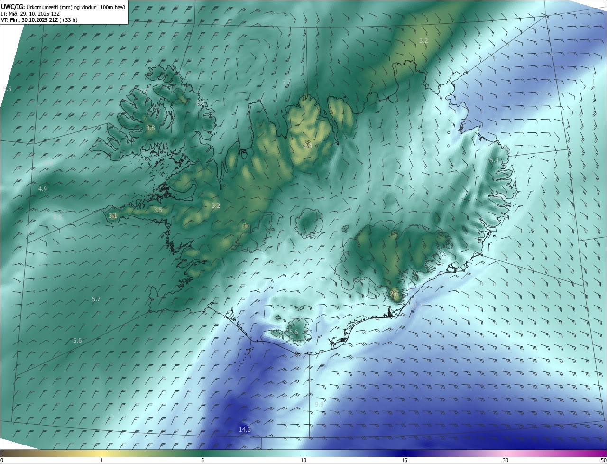
Task: Click the 14.6 precipitation value label
Action: coord(245,429)
